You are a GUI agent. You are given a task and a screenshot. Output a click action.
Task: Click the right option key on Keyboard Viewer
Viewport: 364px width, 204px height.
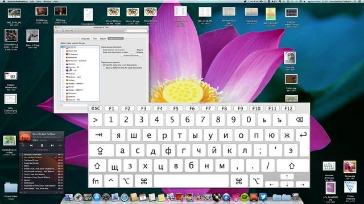[x=256, y=181]
